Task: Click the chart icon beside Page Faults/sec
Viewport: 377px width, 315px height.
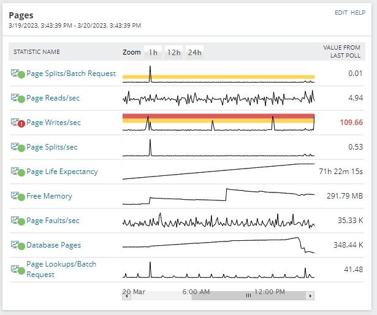Action: click(x=15, y=220)
